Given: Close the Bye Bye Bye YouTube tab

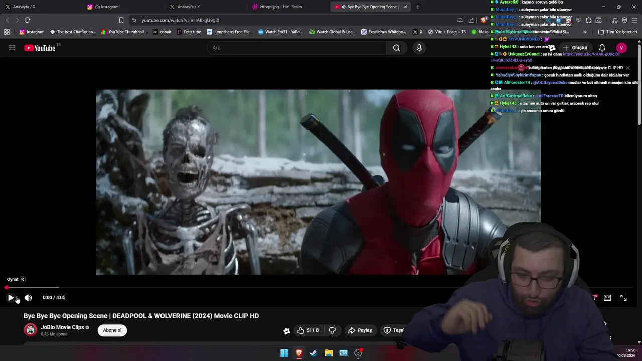Looking at the screenshot, I should 405,7.
